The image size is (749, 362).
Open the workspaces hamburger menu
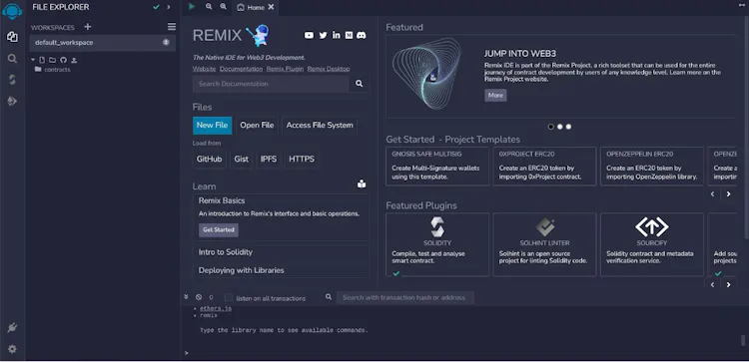pyautogui.click(x=172, y=27)
